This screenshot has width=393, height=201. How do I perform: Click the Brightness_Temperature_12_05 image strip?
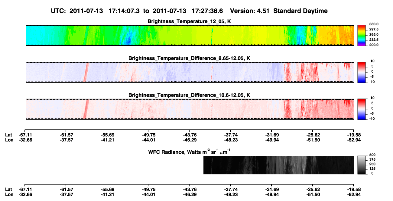coord(190,35)
